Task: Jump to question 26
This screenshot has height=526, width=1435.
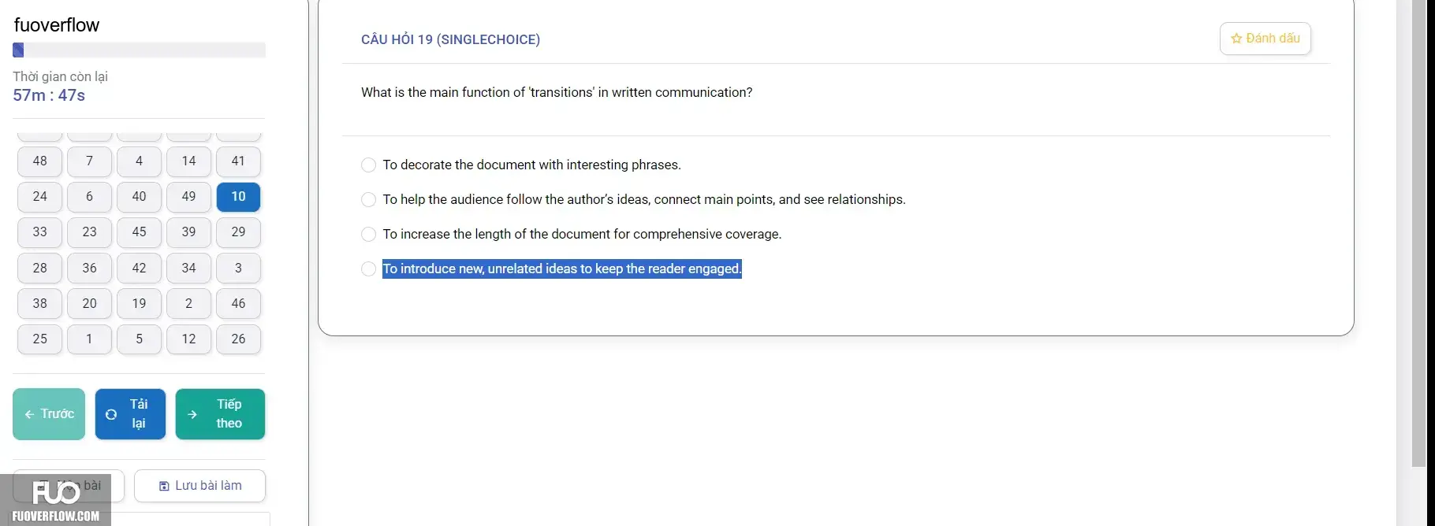Action: click(x=238, y=339)
